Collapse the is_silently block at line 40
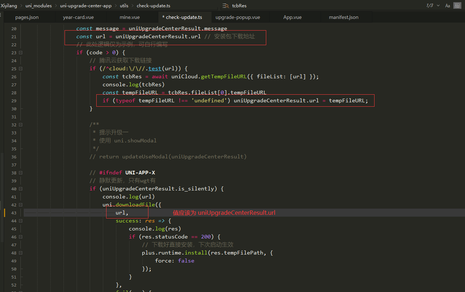 point(20,189)
